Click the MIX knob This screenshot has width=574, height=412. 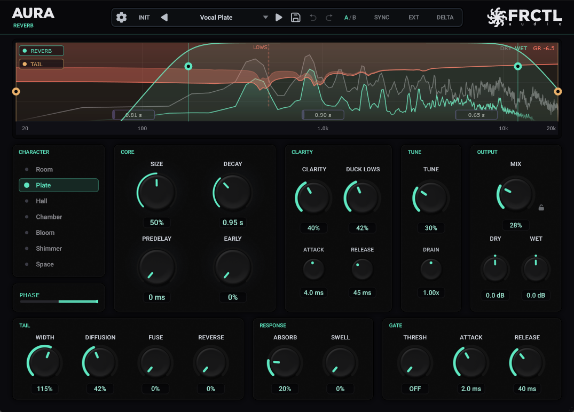[x=515, y=194]
